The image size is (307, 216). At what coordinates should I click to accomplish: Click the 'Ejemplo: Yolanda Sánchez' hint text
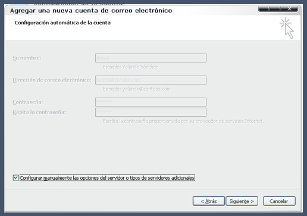coord(130,67)
